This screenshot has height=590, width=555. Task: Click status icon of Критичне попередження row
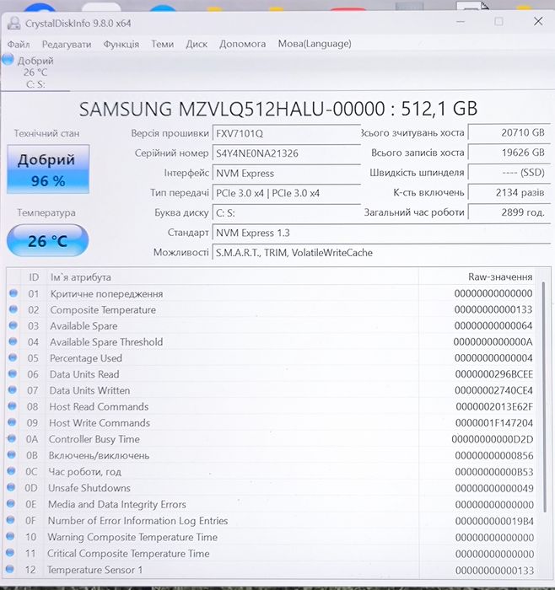click(x=13, y=293)
